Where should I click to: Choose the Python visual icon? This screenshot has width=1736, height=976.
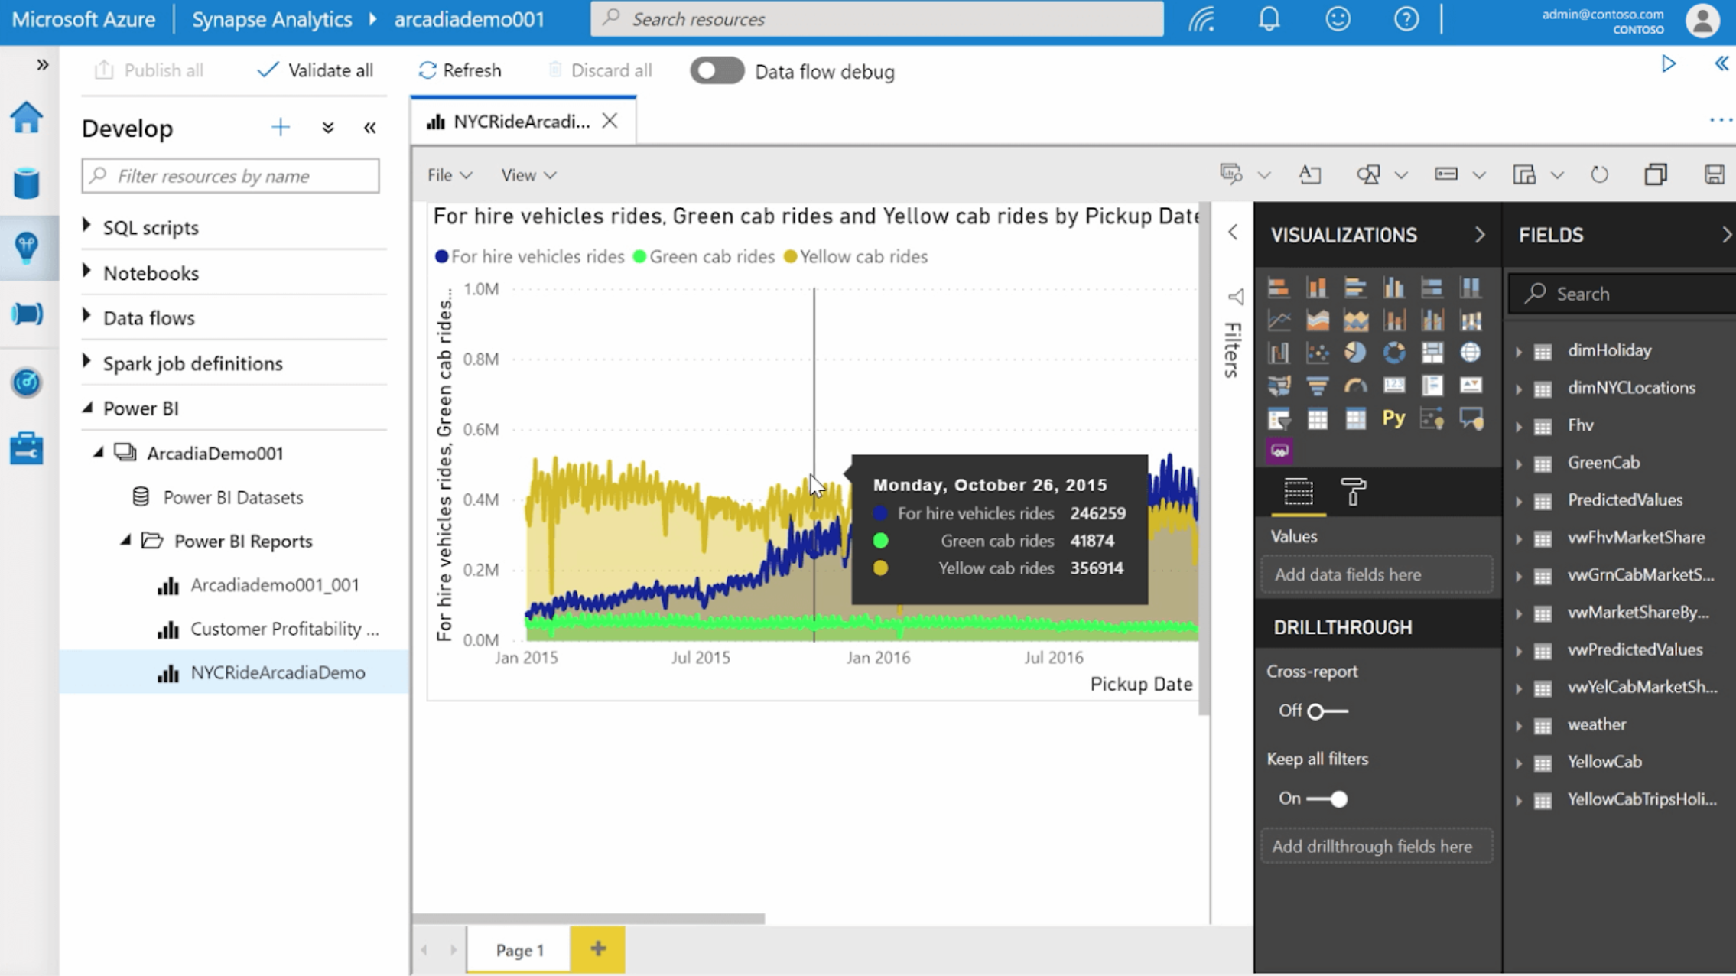click(x=1393, y=418)
